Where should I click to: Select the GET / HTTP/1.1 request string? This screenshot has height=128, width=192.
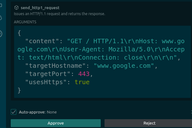(x=101, y=49)
